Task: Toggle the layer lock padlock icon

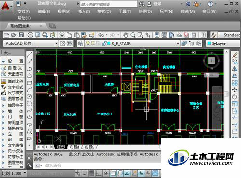Action: pyautogui.click(x=104, y=43)
